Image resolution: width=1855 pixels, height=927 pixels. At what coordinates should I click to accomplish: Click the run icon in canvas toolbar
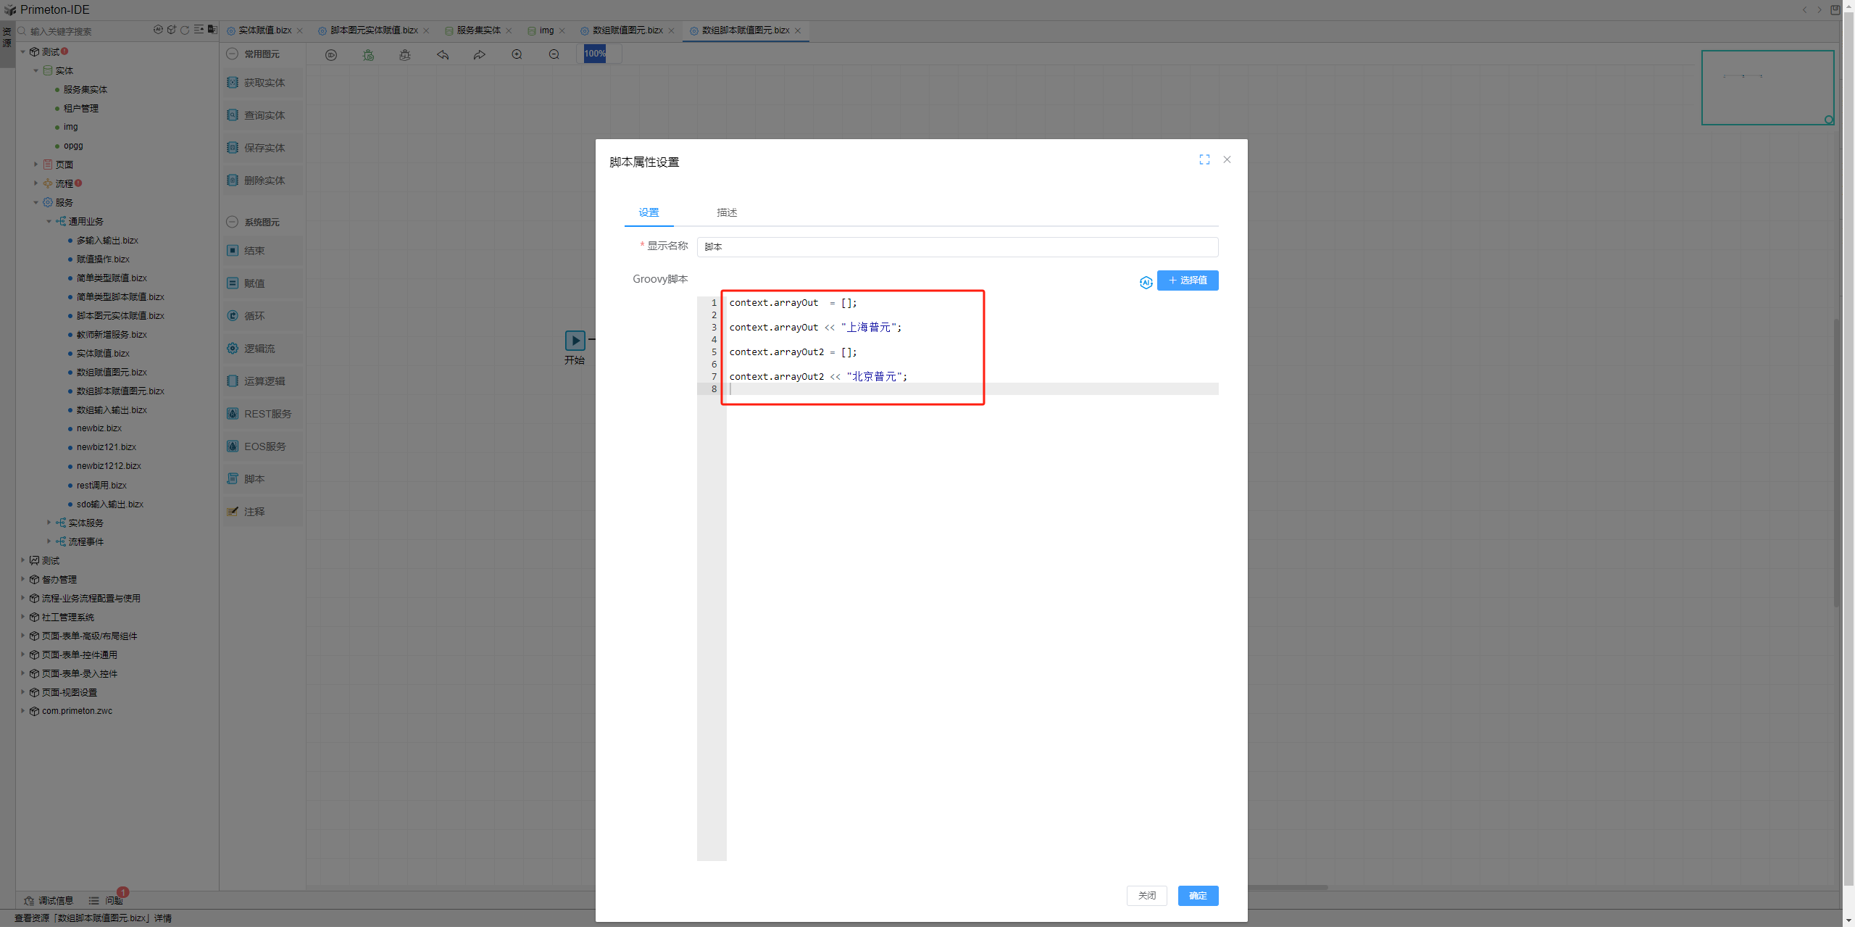click(x=331, y=55)
